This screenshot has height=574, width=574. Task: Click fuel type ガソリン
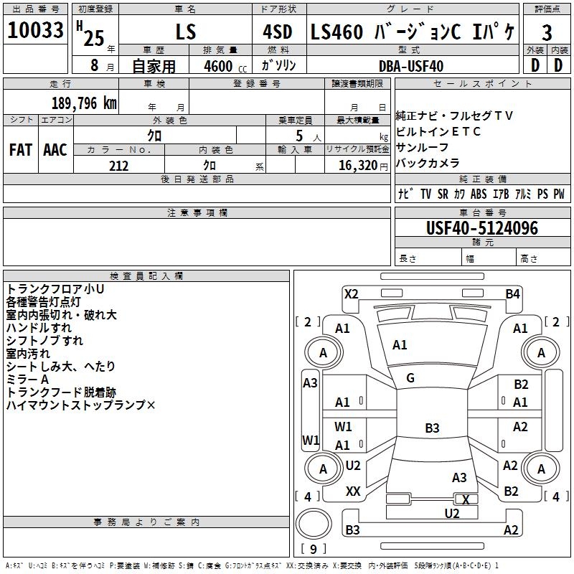point(278,65)
